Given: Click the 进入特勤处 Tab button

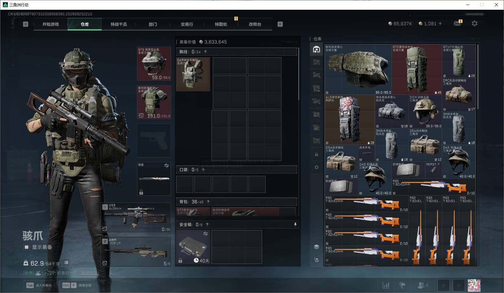Looking at the screenshot, I should tap(39, 285).
